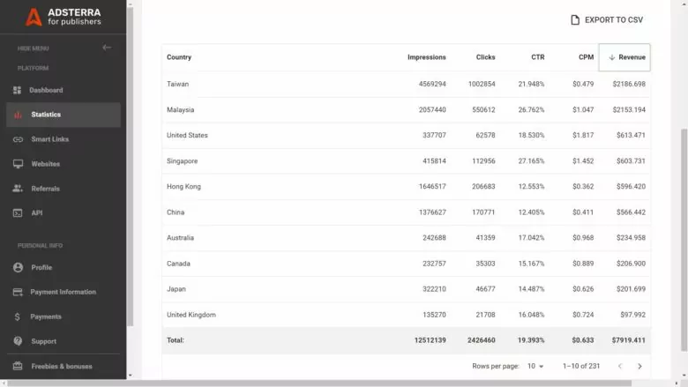Image resolution: width=688 pixels, height=387 pixels.
Task: Open Support menu label
Action: [43, 341]
